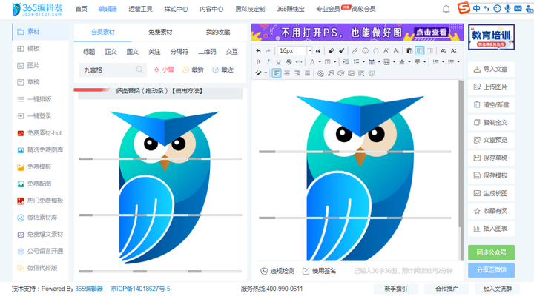Viewport: 534px width, 296px height.
Task: Click the paste clipboard icon
Action: [x=409, y=51]
